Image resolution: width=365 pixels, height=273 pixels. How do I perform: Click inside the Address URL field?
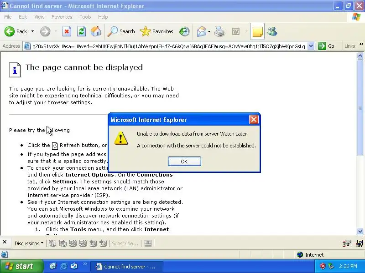[168, 46]
